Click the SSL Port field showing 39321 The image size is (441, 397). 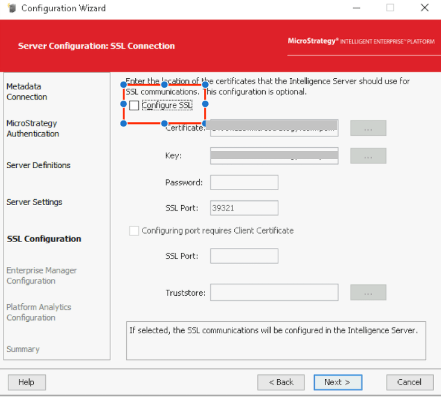pos(244,208)
